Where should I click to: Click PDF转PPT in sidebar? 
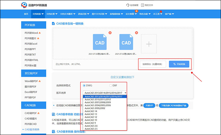(x=30, y=49)
